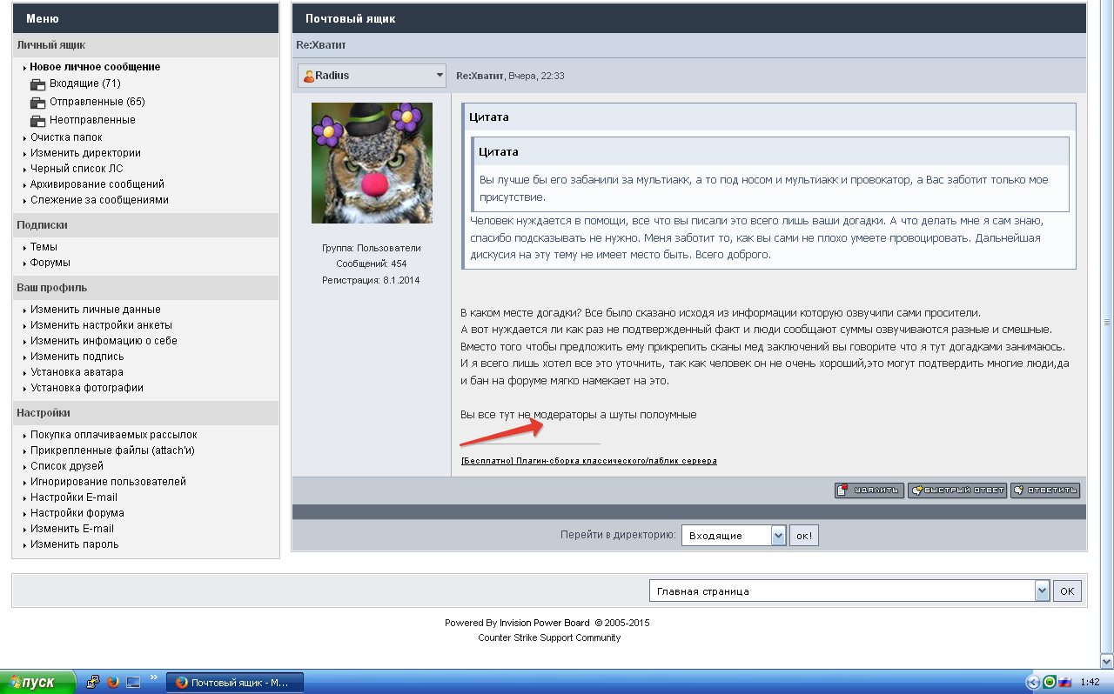
Task: Click the ок! button beside directory selector
Action: pos(804,535)
